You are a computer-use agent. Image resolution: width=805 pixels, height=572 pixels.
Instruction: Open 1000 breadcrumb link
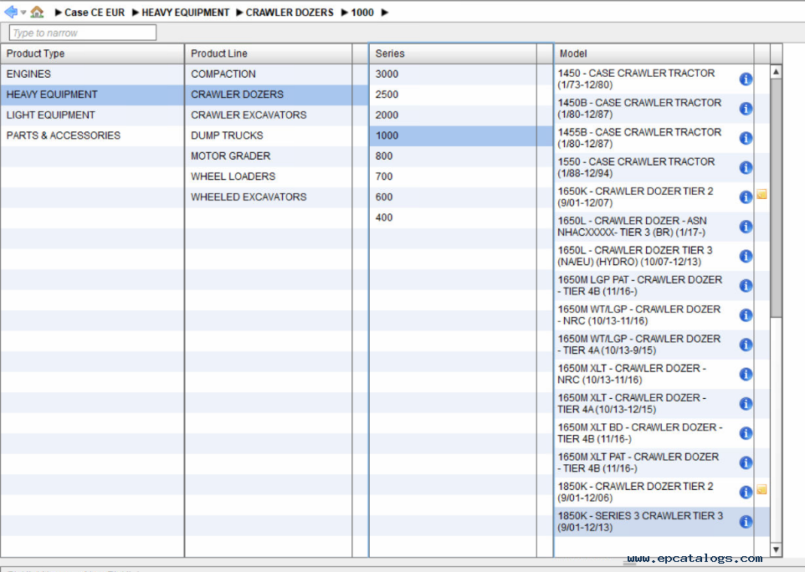tap(362, 13)
